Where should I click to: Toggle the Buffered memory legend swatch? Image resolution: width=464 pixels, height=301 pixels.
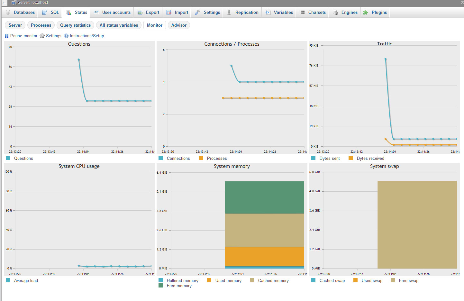(160, 280)
